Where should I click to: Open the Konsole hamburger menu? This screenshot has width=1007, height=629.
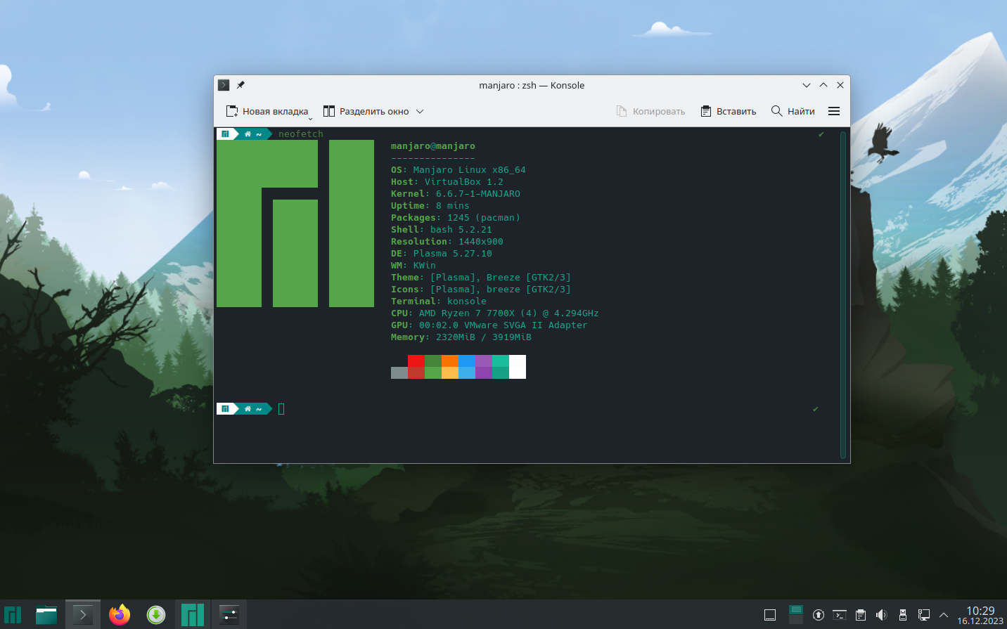click(834, 111)
